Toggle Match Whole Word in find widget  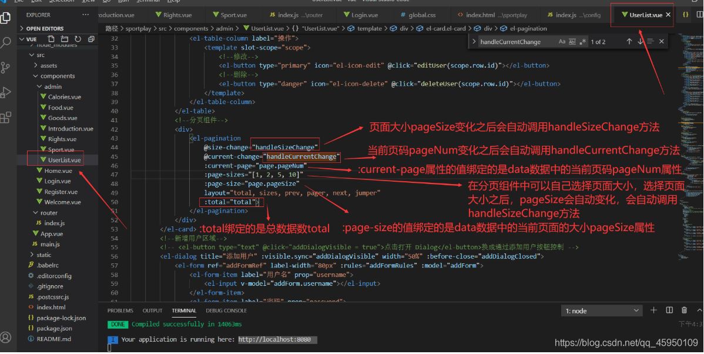pos(572,42)
